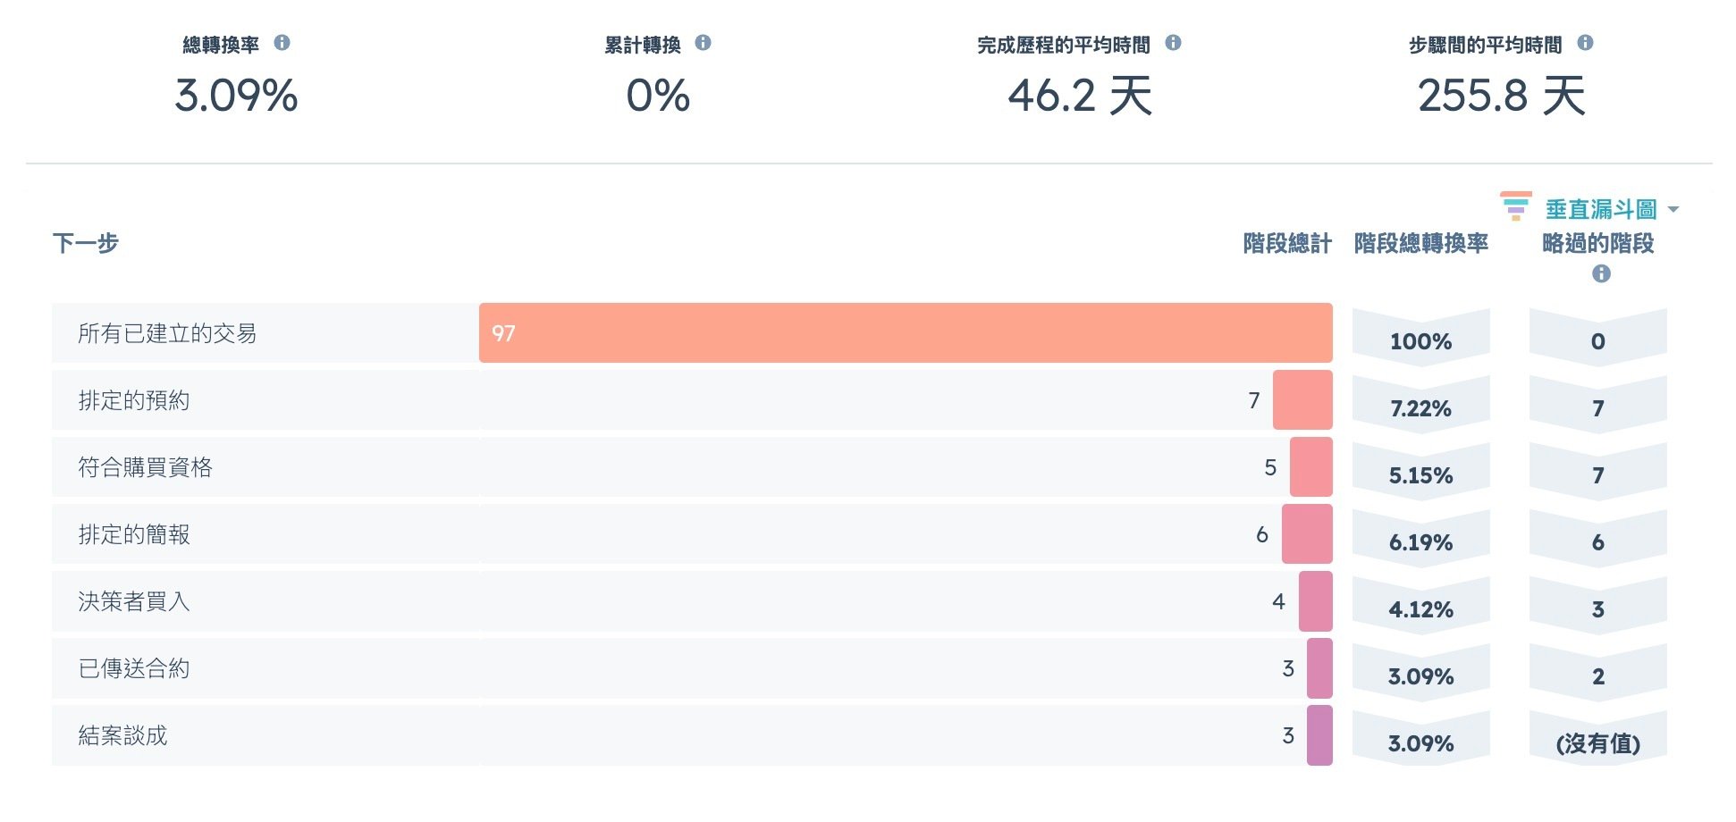Open the 垂直漏斗圖 chart type dropdown
This screenshot has width=1736, height=822.
pyautogui.click(x=1600, y=210)
